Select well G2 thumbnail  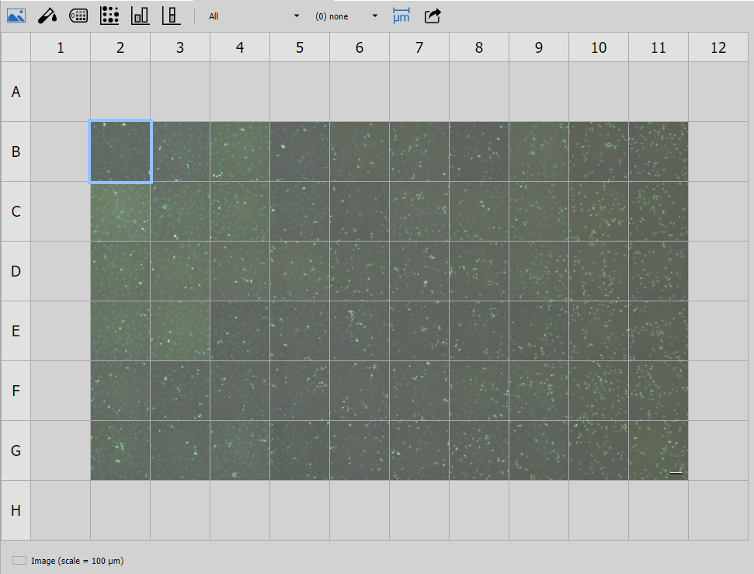click(x=120, y=451)
